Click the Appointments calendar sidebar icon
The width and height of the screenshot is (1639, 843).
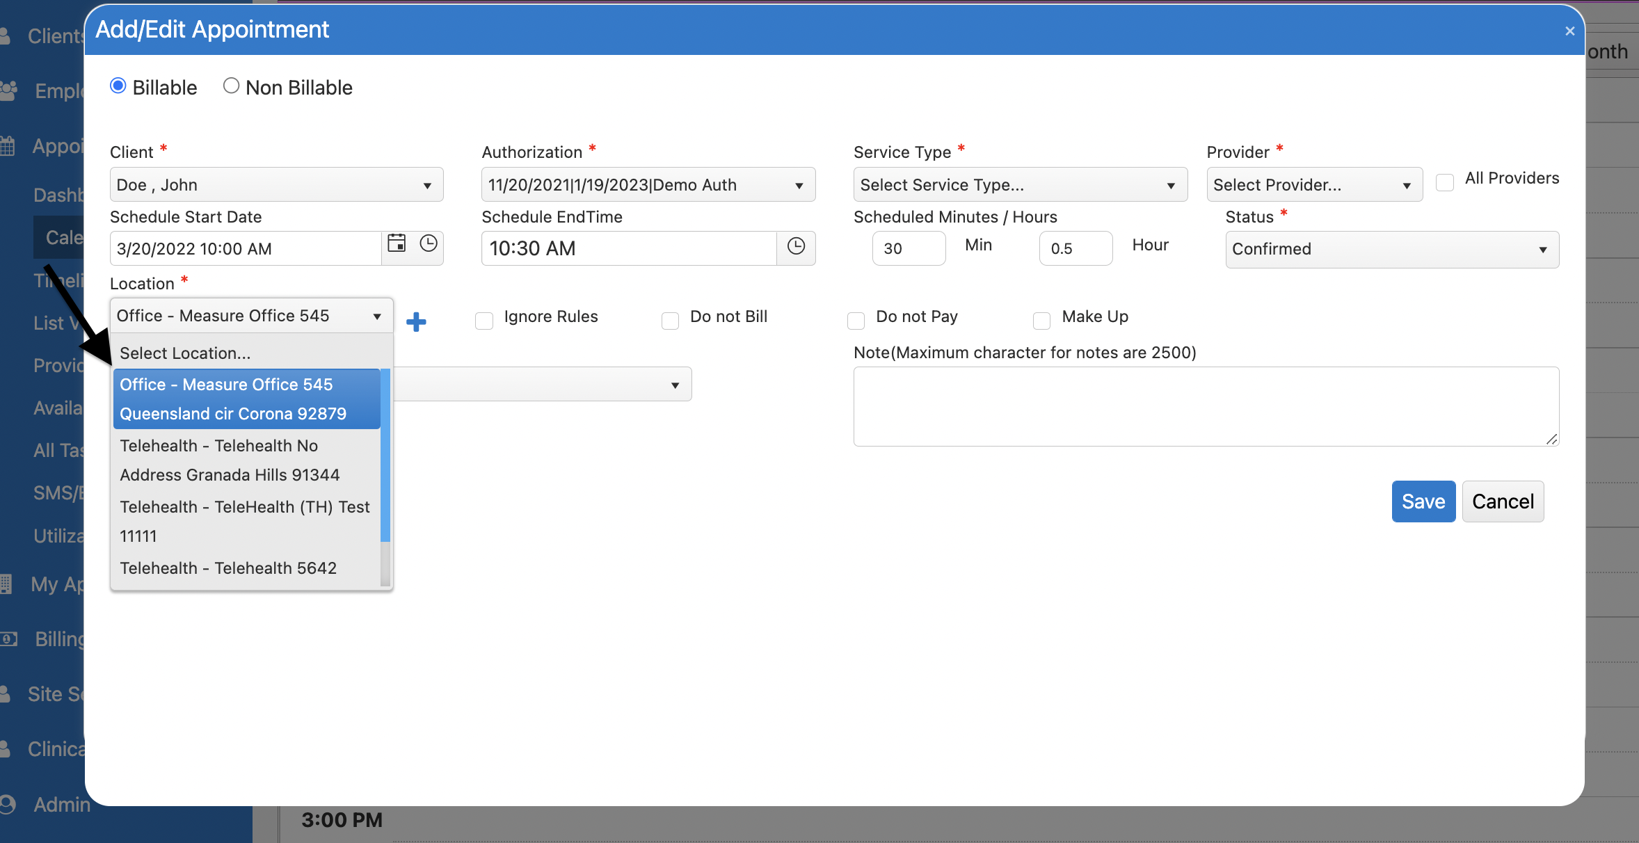pyautogui.click(x=7, y=146)
